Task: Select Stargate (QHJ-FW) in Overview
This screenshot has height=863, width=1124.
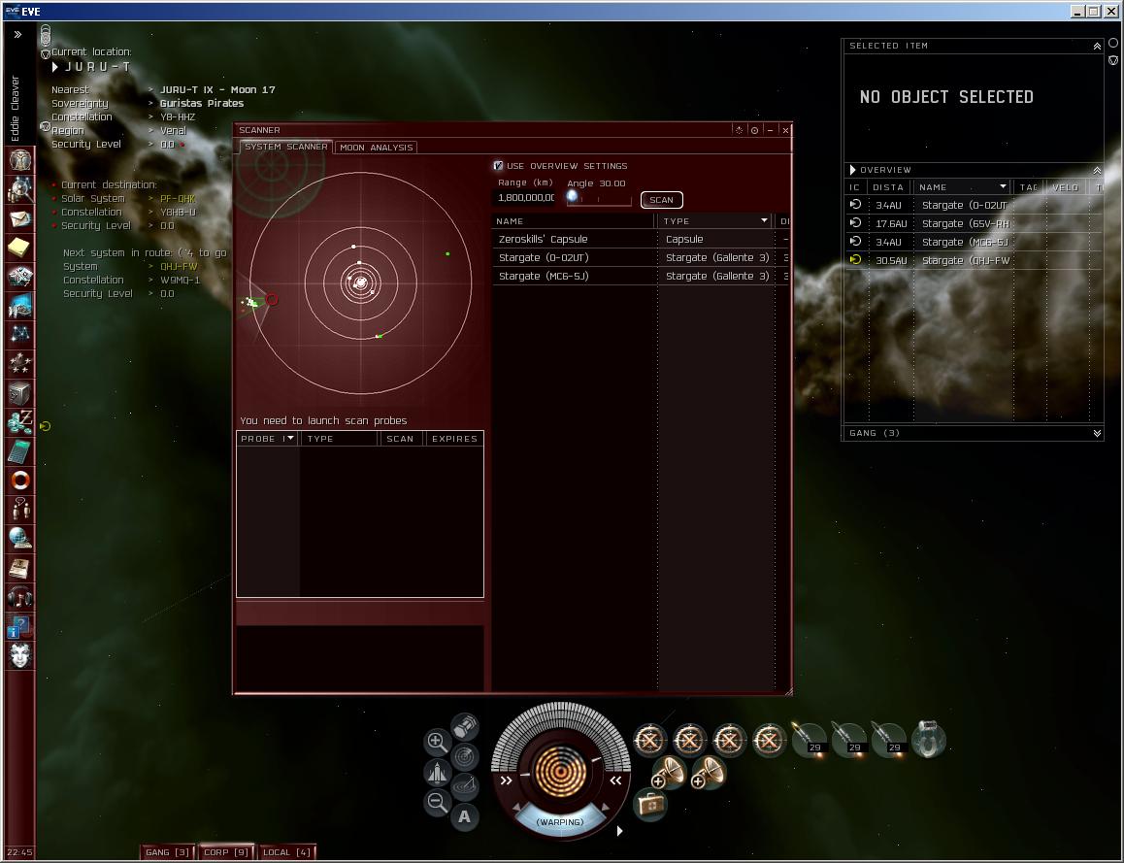Action: [x=974, y=260]
